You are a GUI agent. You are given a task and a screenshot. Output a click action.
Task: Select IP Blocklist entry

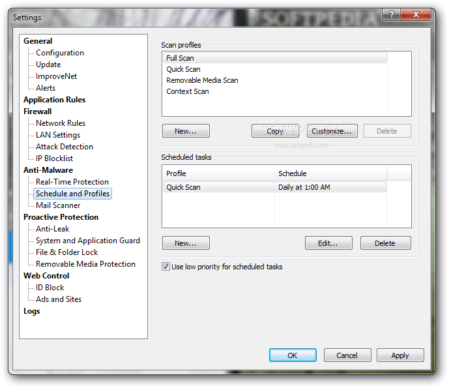[54, 158]
